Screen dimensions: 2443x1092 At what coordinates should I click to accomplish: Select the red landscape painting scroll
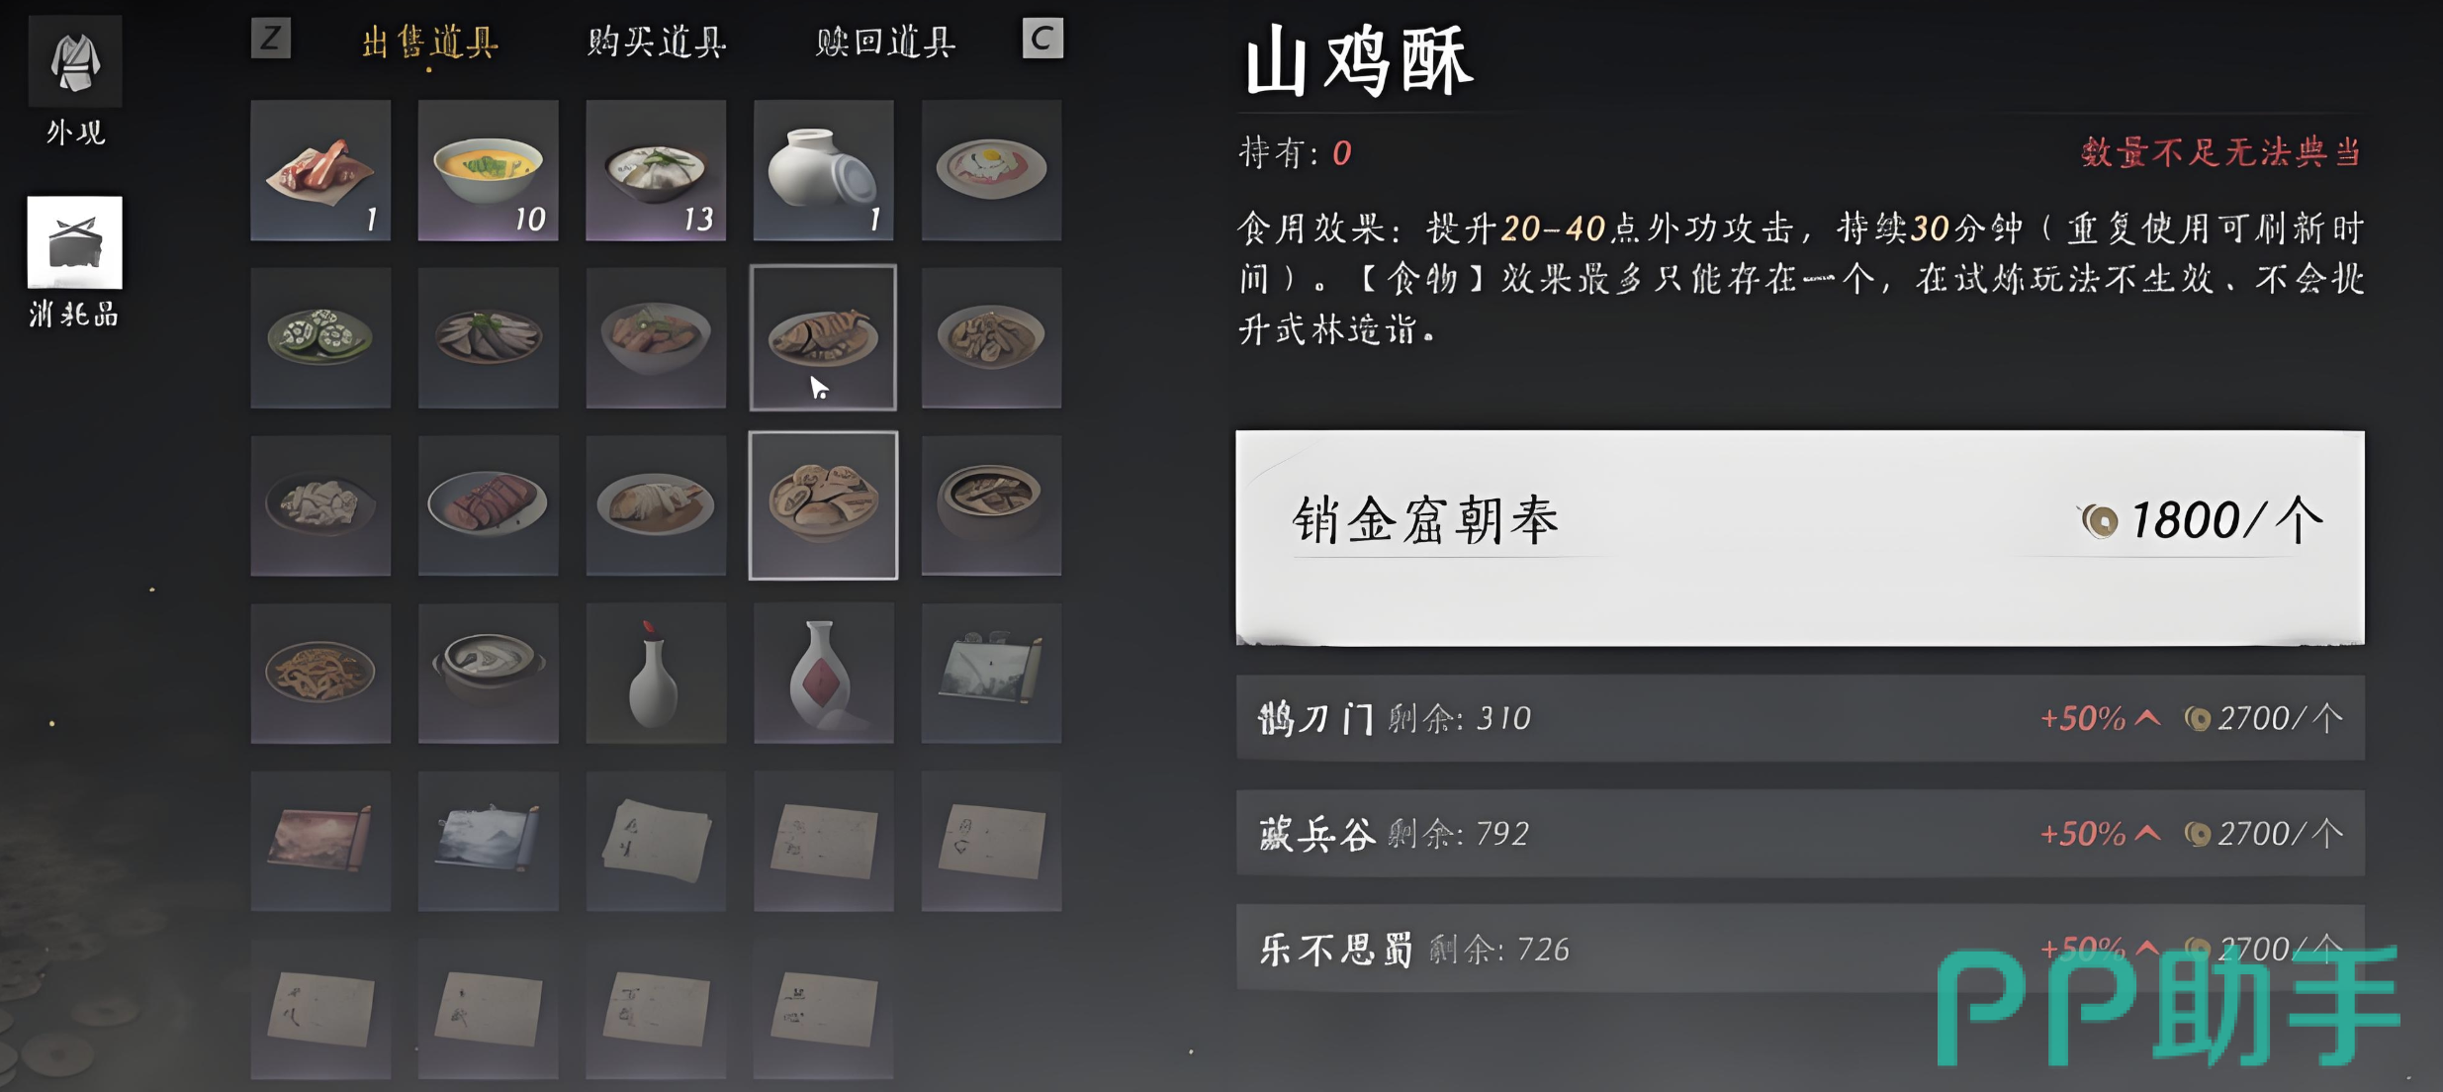tap(320, 841)
